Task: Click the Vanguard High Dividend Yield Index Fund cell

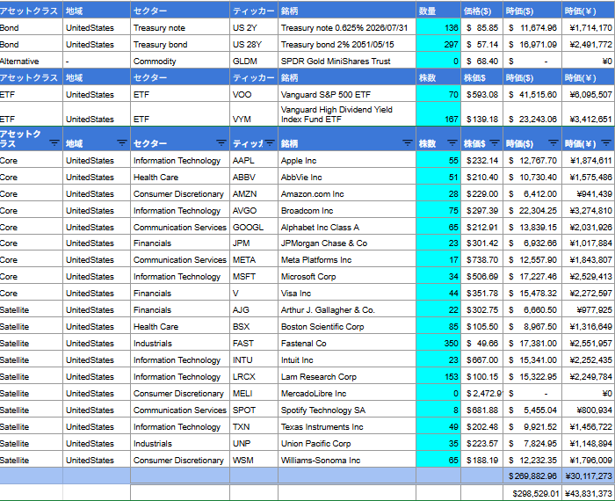Action: pos(347,114)
